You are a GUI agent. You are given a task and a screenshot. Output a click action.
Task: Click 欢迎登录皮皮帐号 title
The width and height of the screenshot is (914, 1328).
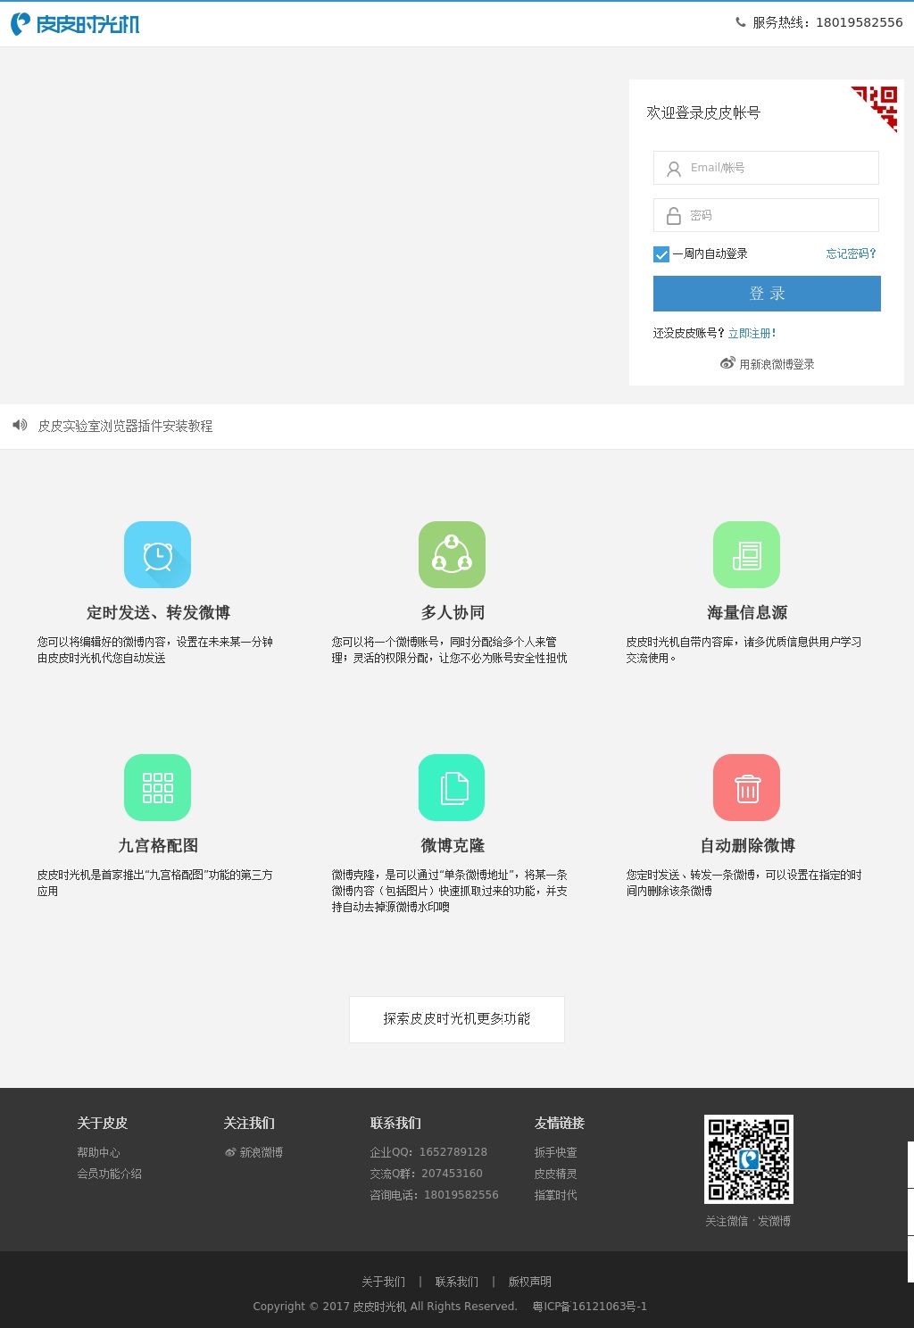point(703,112)
